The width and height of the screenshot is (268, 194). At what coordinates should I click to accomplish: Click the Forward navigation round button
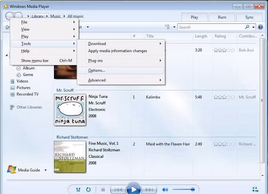point(19,16)
